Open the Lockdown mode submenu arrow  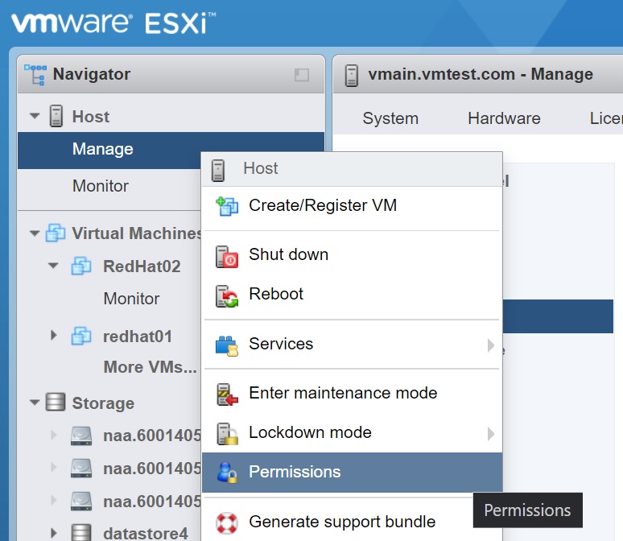tap(490, 433)
